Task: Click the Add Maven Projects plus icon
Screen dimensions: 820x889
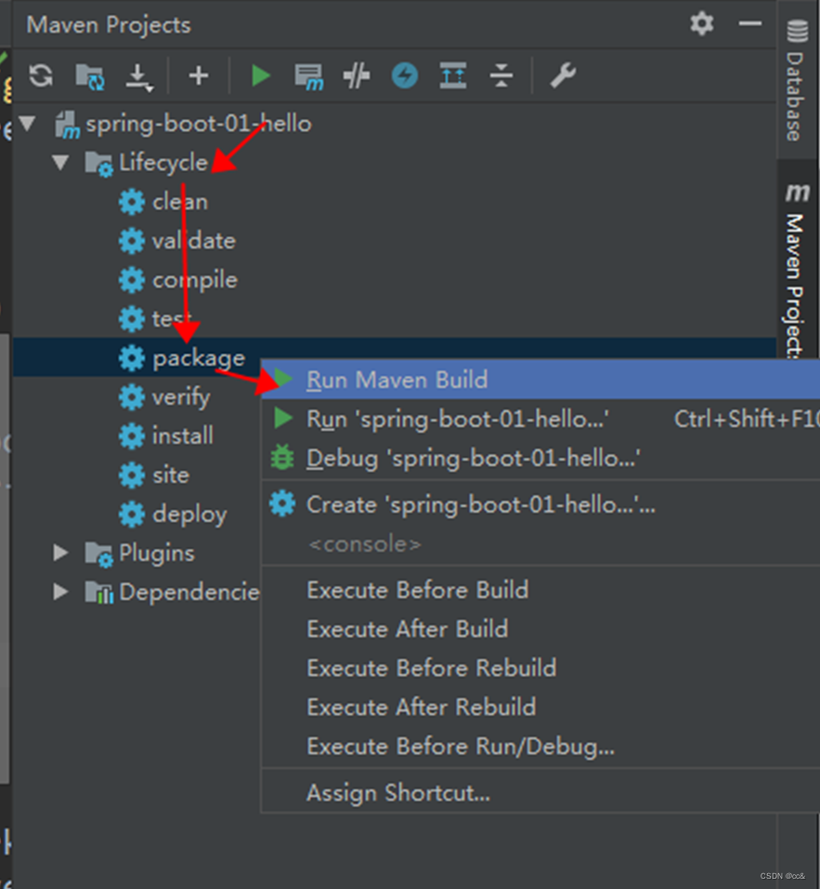Action: [199, 75]
